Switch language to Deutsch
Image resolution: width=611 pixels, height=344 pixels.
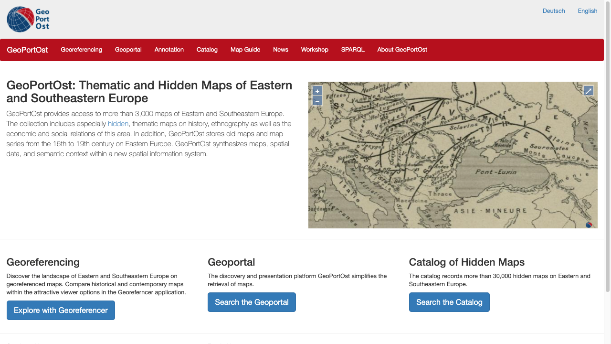554,11
